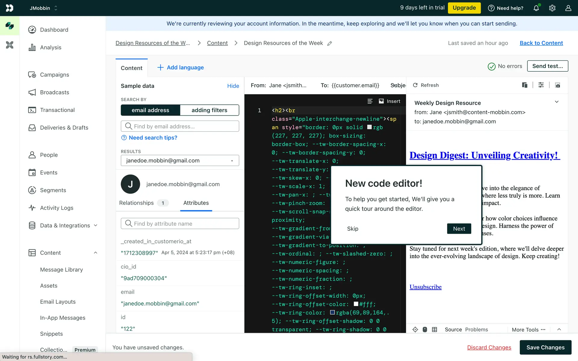Click the pencil icon to rename message
This screenshot has width=578, height=361.
(x=330, y=43)
